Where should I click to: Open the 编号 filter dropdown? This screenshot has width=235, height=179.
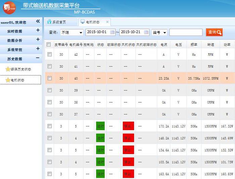pyautogui.click(x=159, y=33)
